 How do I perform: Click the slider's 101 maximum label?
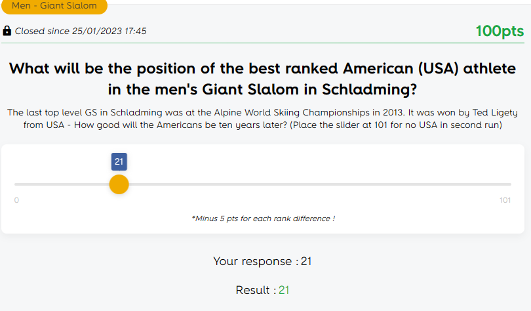click(505, 200)
